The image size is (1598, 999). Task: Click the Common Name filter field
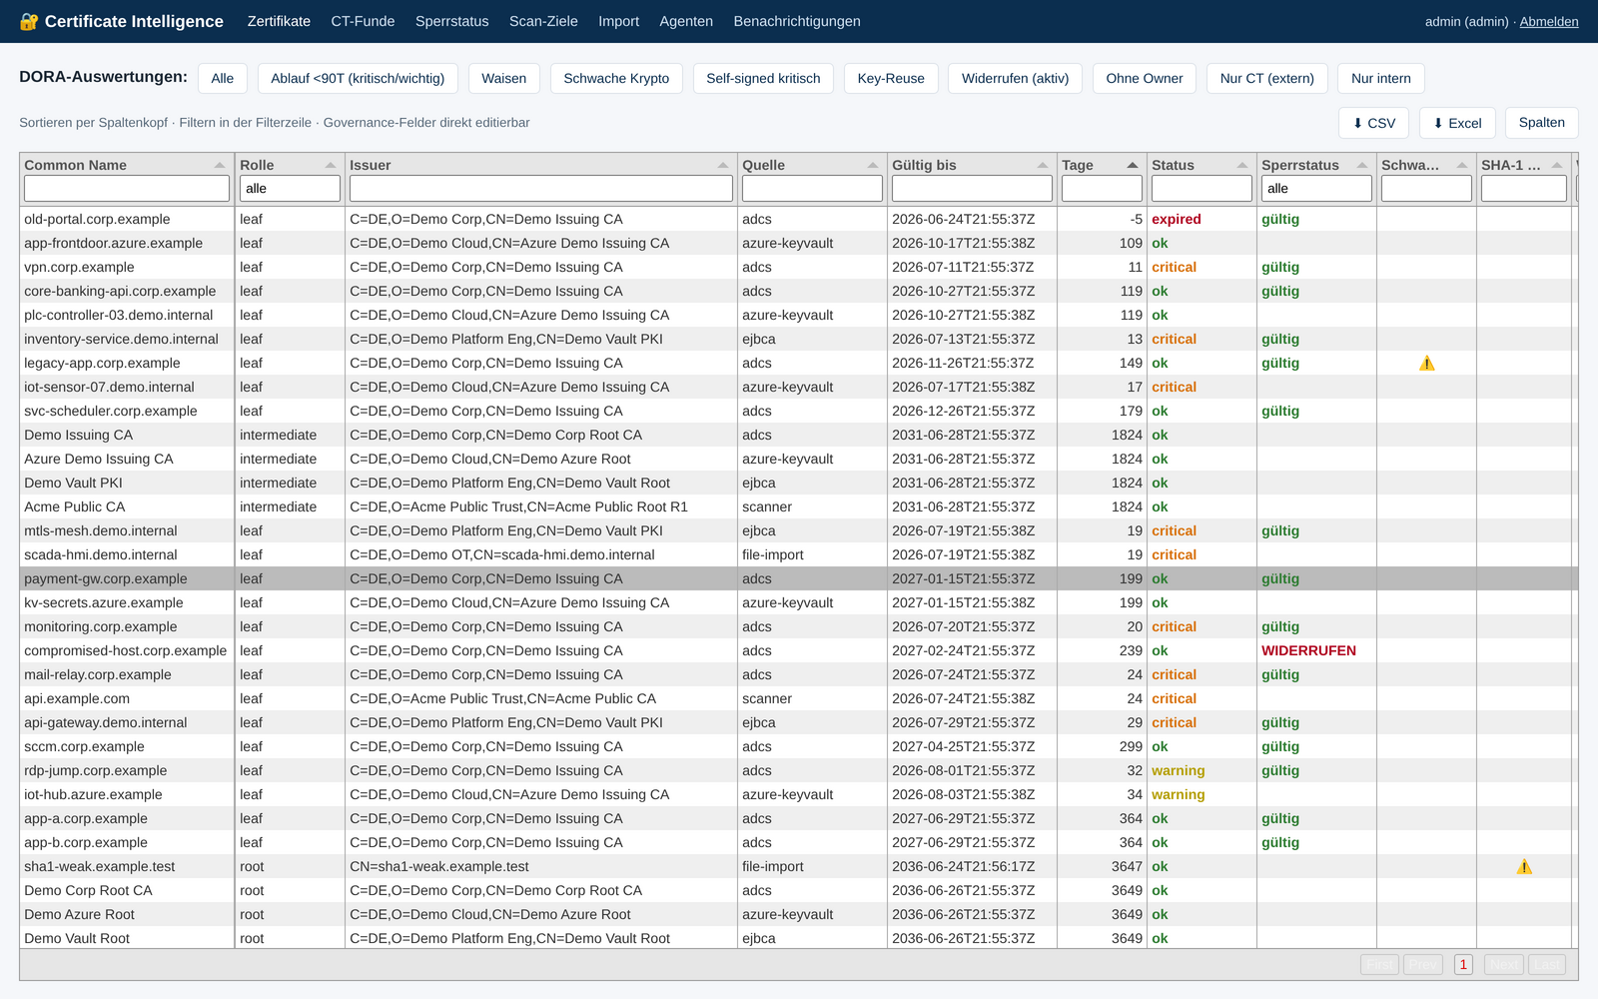(127, 189)
